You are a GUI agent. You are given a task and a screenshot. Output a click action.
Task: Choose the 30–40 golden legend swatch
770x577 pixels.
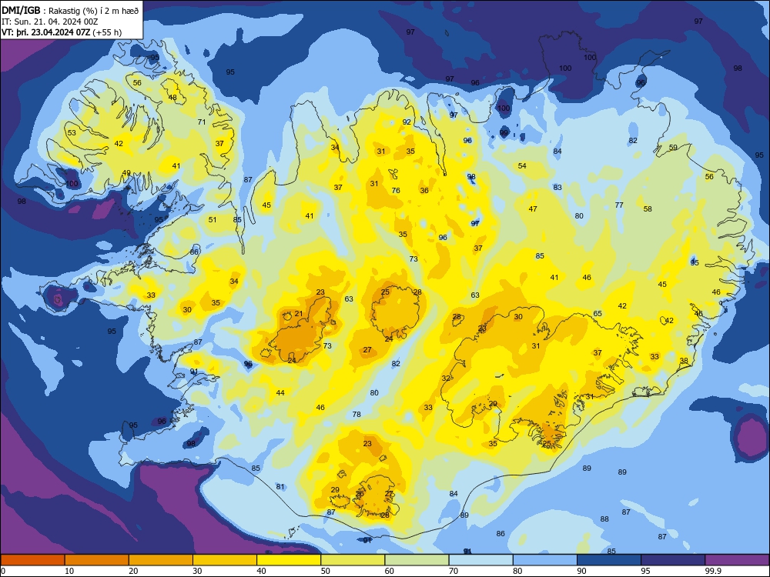point(225,560)
